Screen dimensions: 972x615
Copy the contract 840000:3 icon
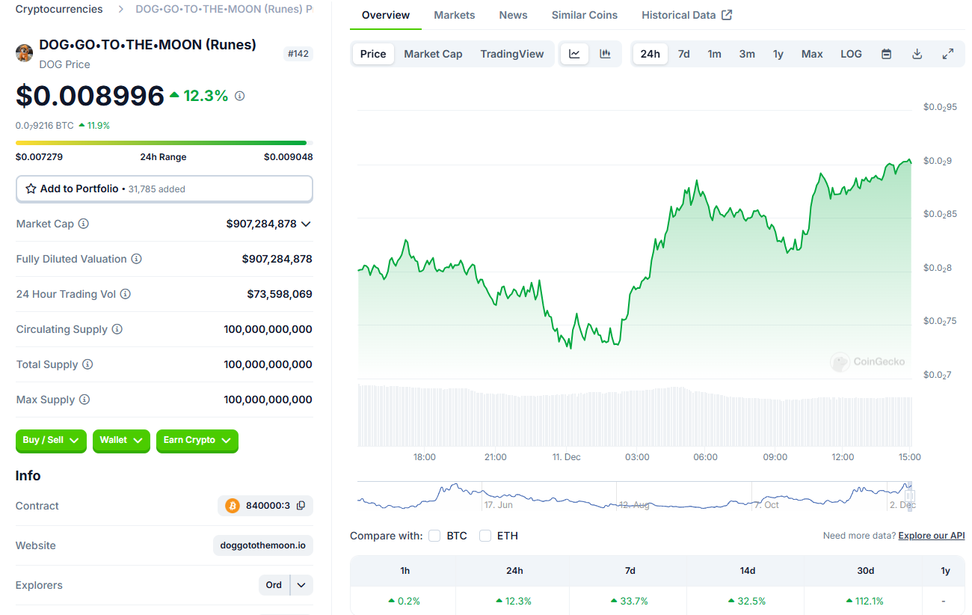pos(301,506)
